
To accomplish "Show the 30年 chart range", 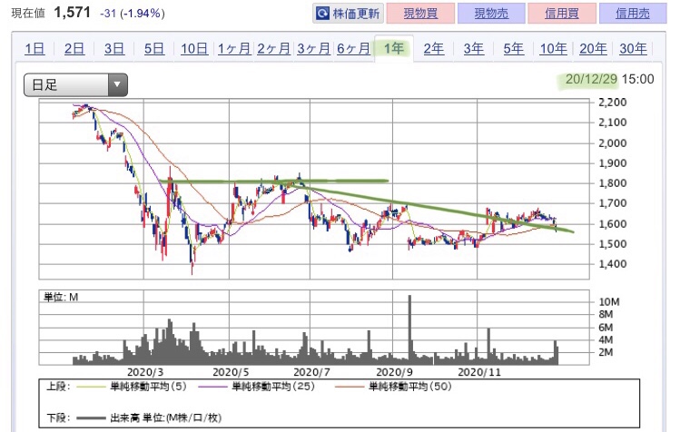I will tap(633, 49).
